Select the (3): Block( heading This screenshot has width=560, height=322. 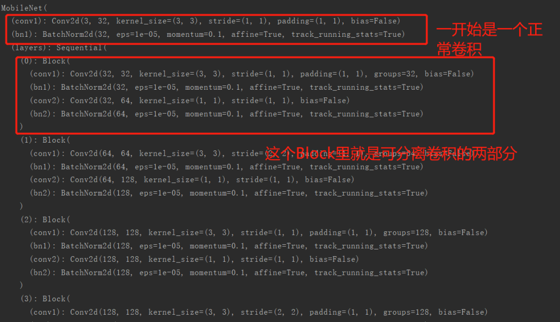(x=45, y=299)
